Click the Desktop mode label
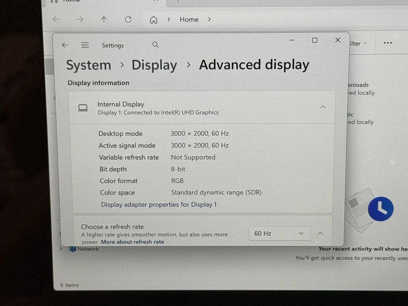 coord(120,134)
